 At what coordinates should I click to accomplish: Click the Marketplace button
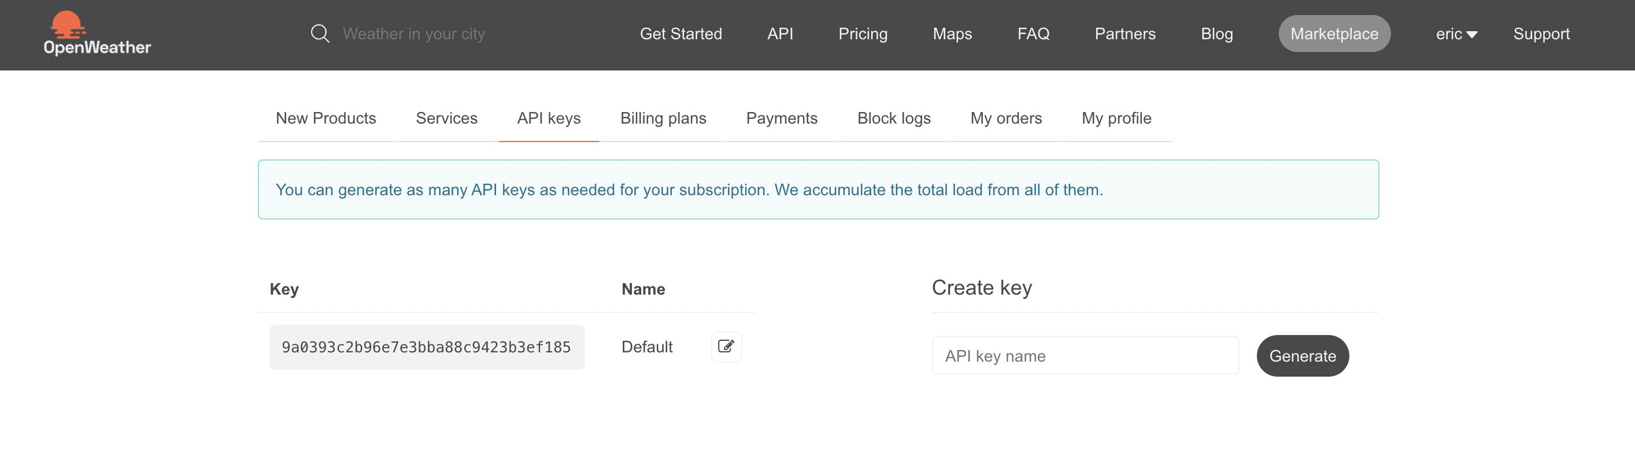point(1334,34)
